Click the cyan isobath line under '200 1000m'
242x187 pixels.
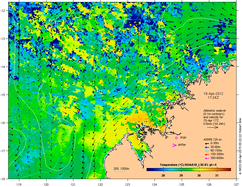point(119,171)
